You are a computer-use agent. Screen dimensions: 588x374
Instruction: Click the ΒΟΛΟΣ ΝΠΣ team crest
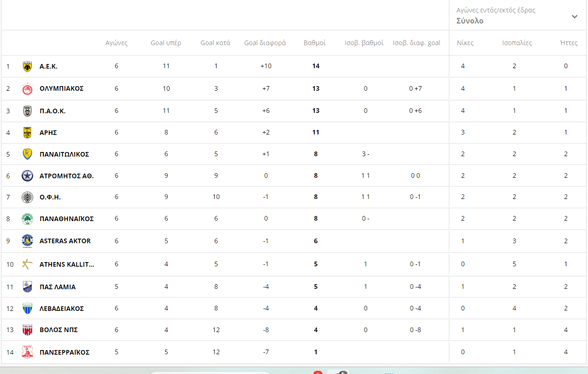point(27,330)
